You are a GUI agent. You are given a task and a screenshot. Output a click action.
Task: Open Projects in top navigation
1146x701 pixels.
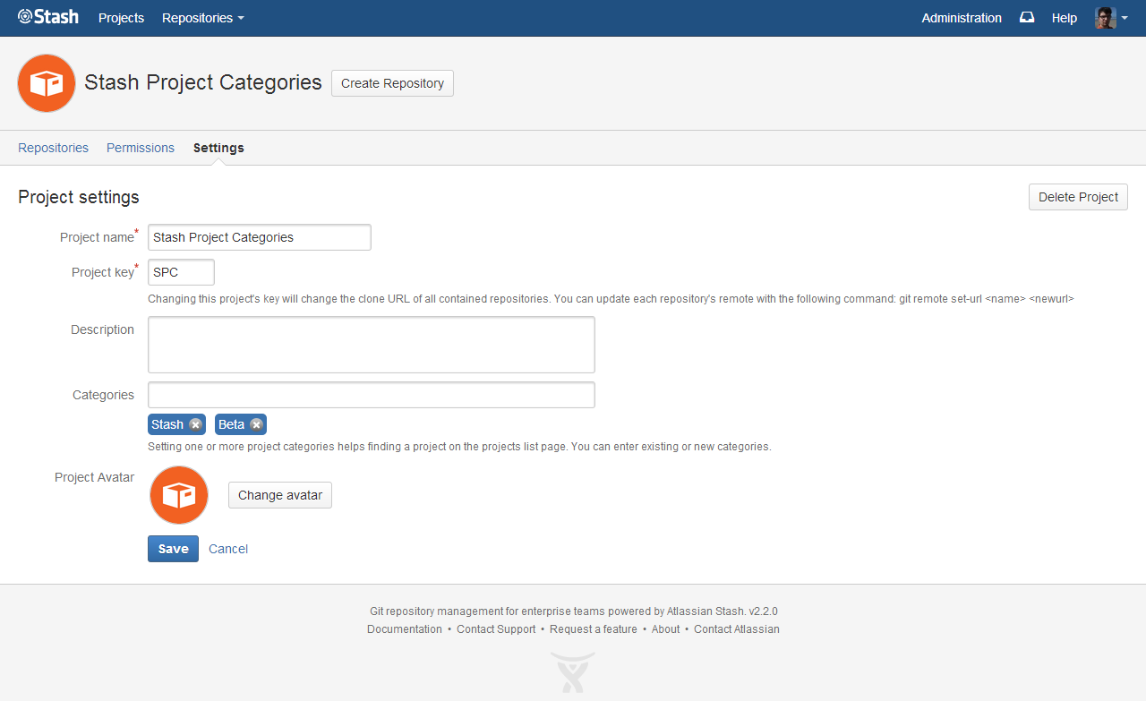click(121, 18)
